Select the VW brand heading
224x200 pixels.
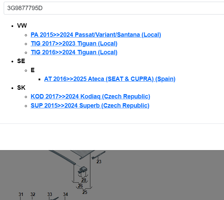pos(22,26)
